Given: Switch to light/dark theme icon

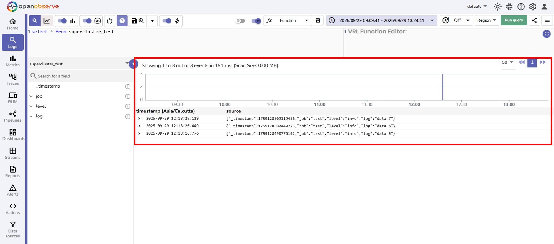Looking at the screenshot, I should (497, 7).
